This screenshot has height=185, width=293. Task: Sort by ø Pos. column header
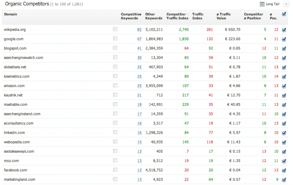(x=273, y=16)
